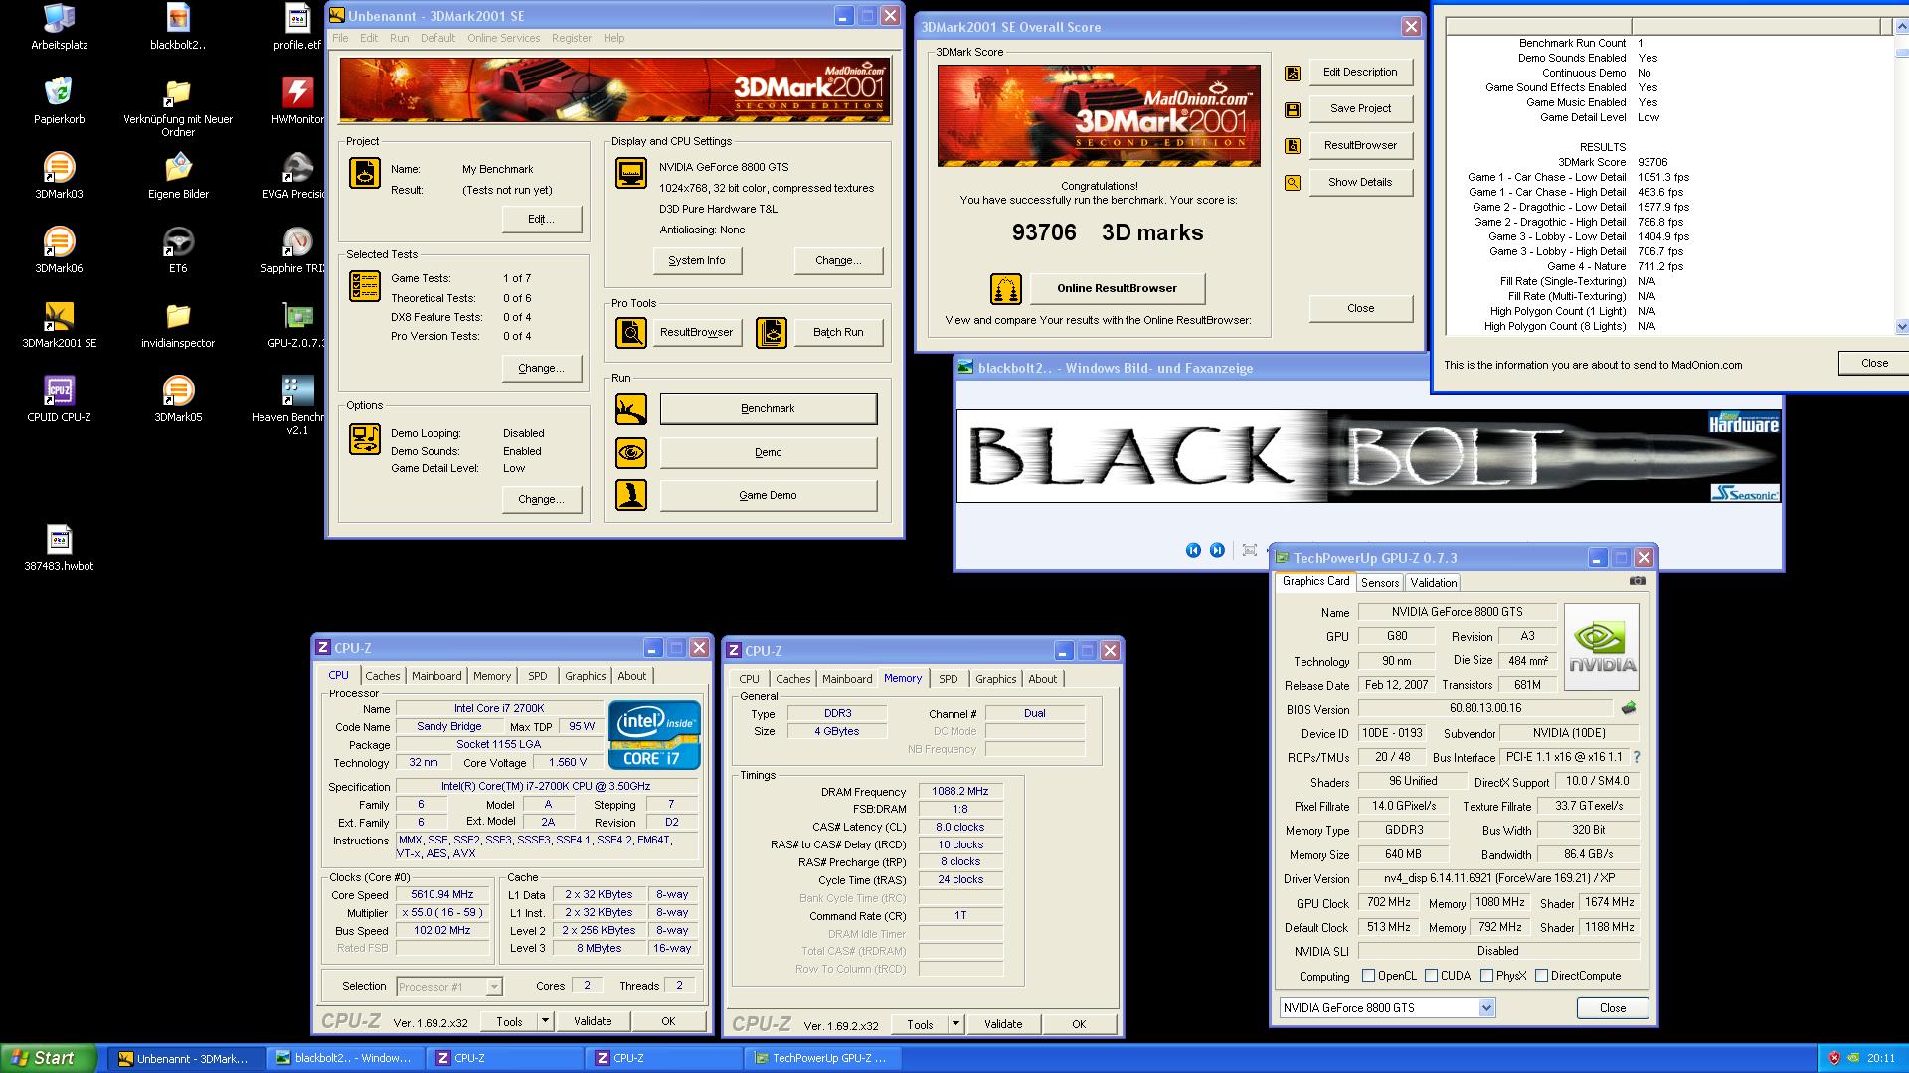Click the Show Details button

click(x=1360, y=182)
